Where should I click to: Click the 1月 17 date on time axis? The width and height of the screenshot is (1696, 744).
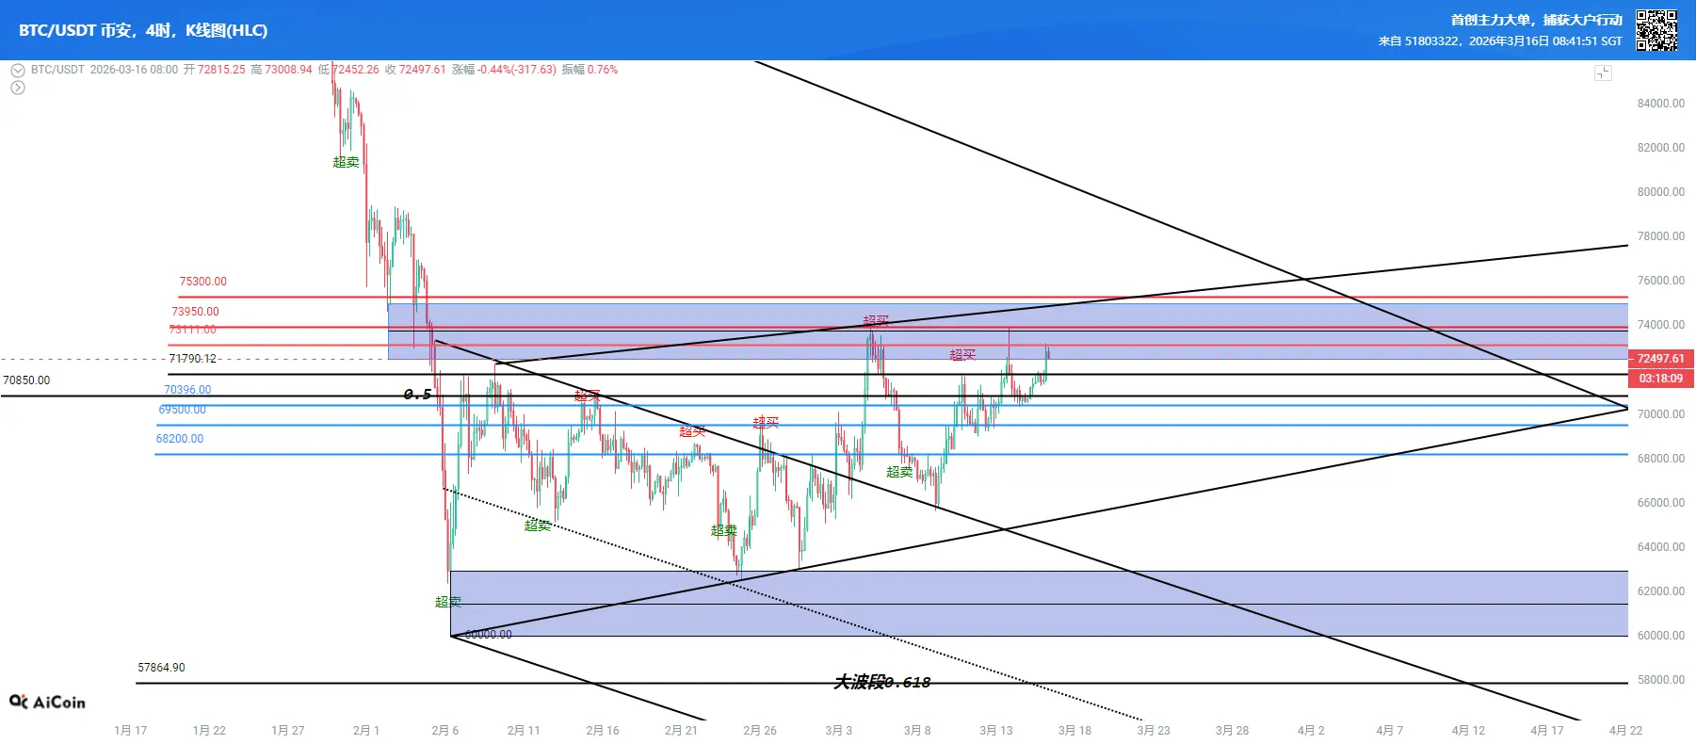click(131, 731)
